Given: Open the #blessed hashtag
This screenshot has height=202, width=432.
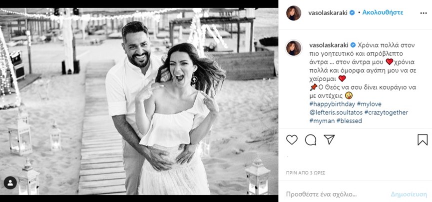Looking at the screenshot, I should point(350,120).
